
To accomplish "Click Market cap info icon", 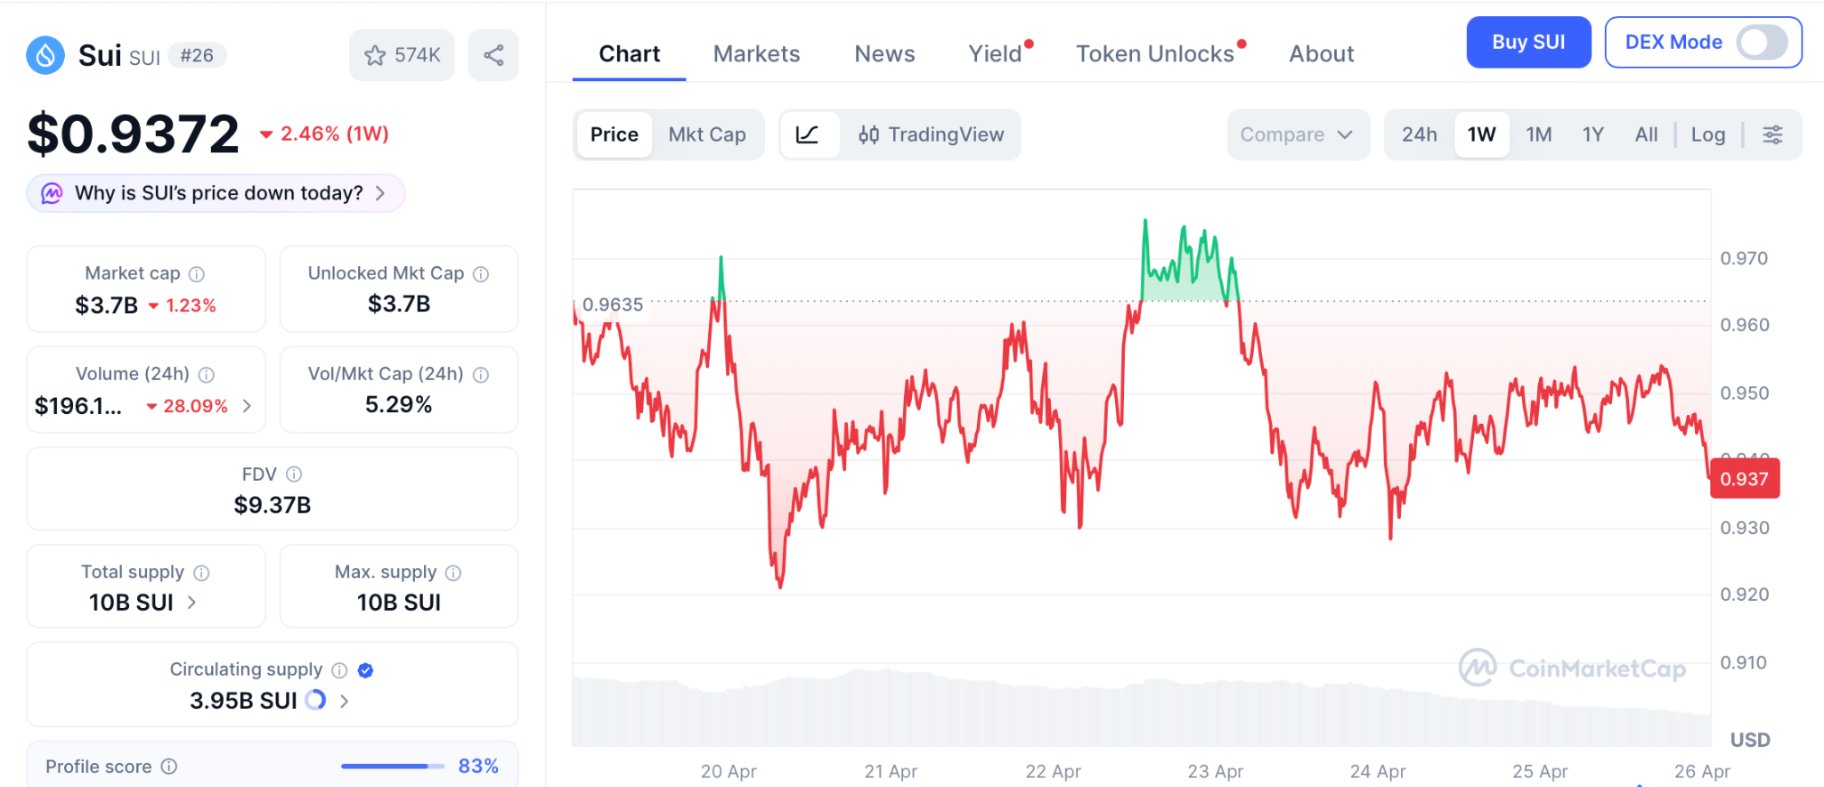I will (x=197, y=274).
